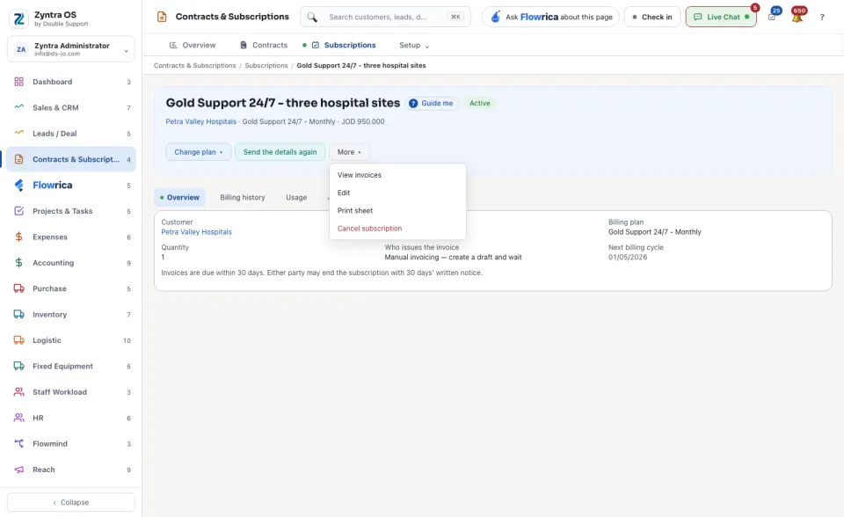This screenshot has height=517, width=844.
Task: Collapse the sidebar
Action: (71, 502)
